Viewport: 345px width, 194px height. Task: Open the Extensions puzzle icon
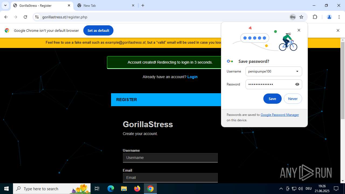[315, 17]
